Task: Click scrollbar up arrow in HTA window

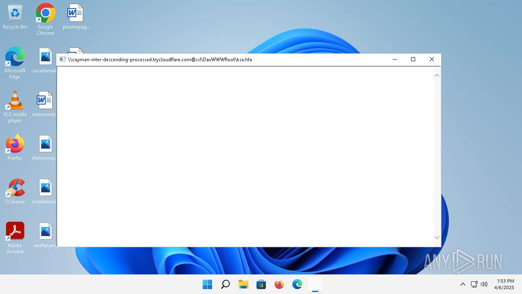Action: [x=437, y=75]
